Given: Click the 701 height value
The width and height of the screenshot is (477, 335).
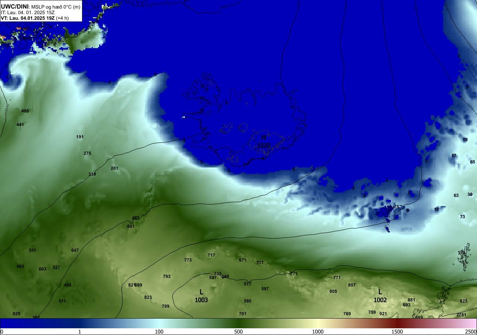Looking at the screenshot, I should pyautogui.click(x=243, y=314).
